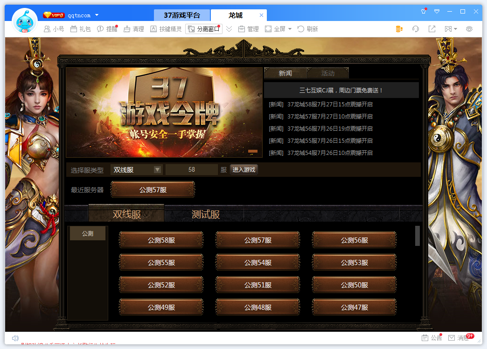Toggle 全屏 fullscreen mode
Viewport: 487px width, 349px height.
(275, 29)
